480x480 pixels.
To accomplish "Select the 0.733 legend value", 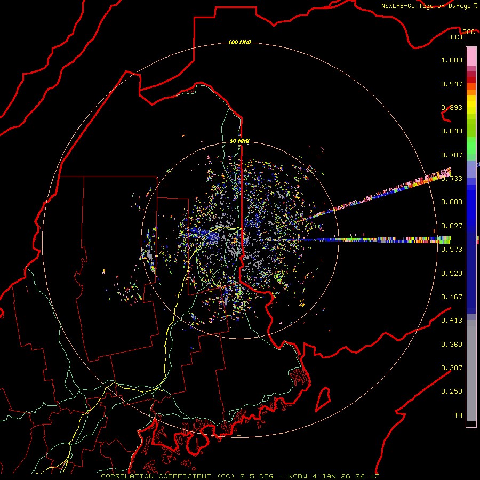I will click(x=452, y=179).
